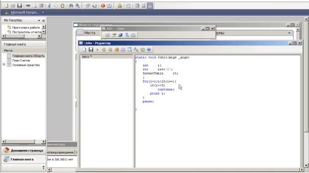Click the grid icon beside the Места heading
Viewport: 309px width, 173px height.
click(x=80, y=33)
